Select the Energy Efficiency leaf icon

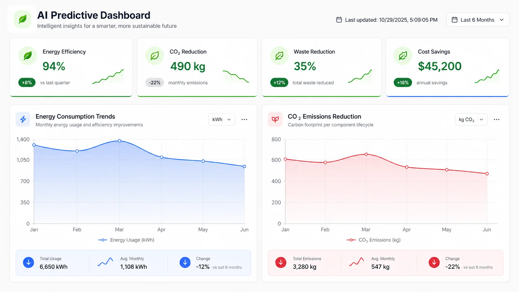coord(27,56)
